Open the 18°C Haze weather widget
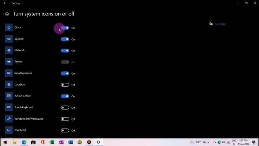 point(199,142)
